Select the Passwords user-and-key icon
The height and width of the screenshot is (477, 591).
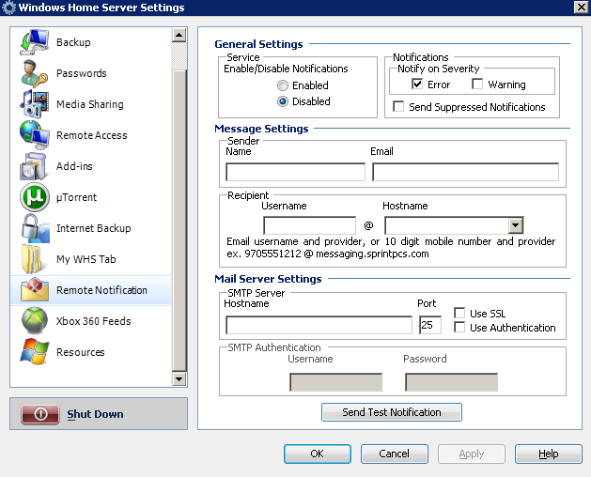coord(35,73)
